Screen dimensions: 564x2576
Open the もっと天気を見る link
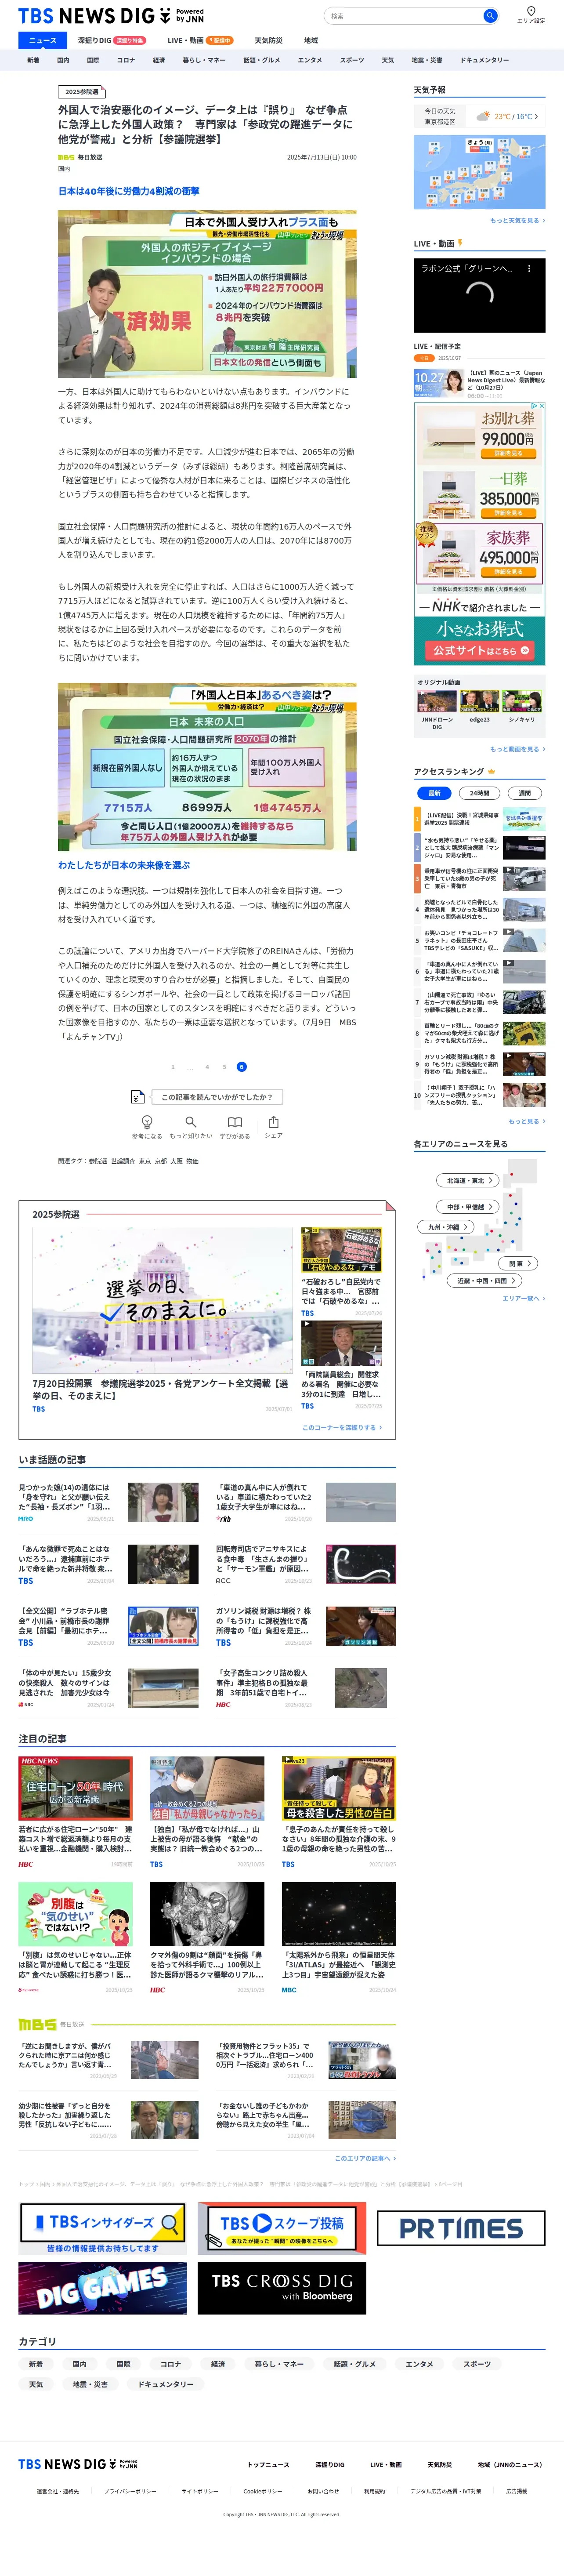[517, 221]
